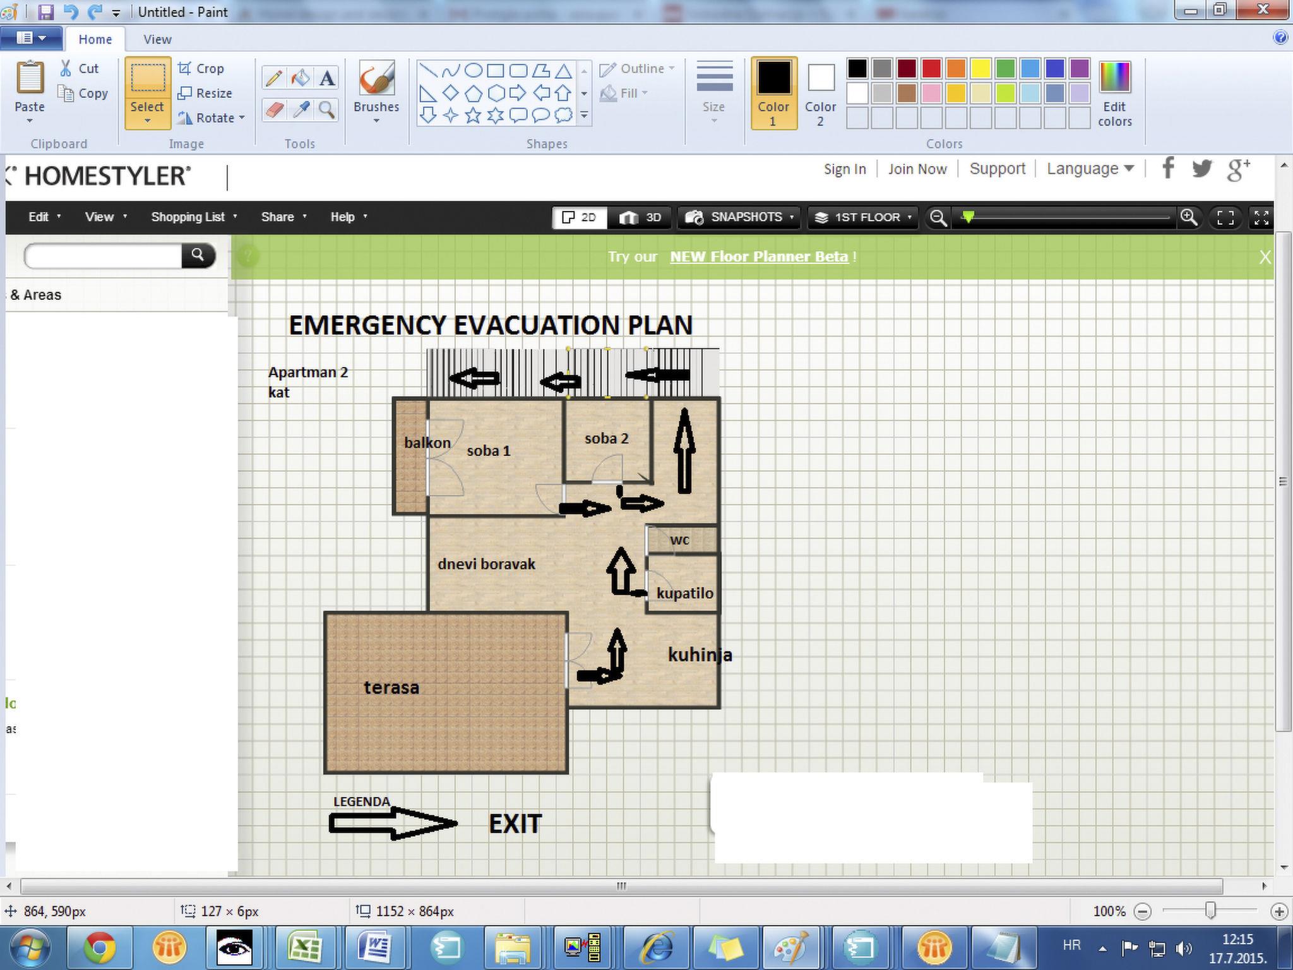Click the Edit colors button
The height and width of the screenshot is (970, 1293).
coord(1114,93)
